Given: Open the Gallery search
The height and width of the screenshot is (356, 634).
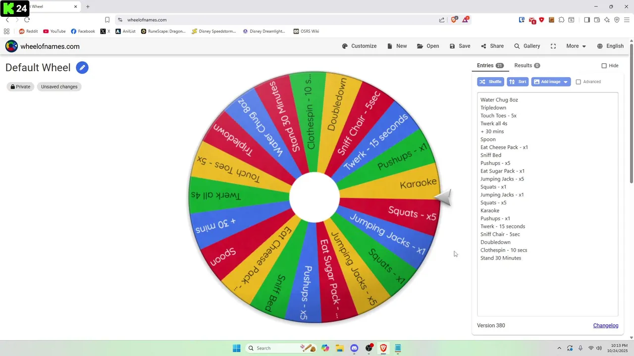Looking at the screenshot, I should coord(527,46).
